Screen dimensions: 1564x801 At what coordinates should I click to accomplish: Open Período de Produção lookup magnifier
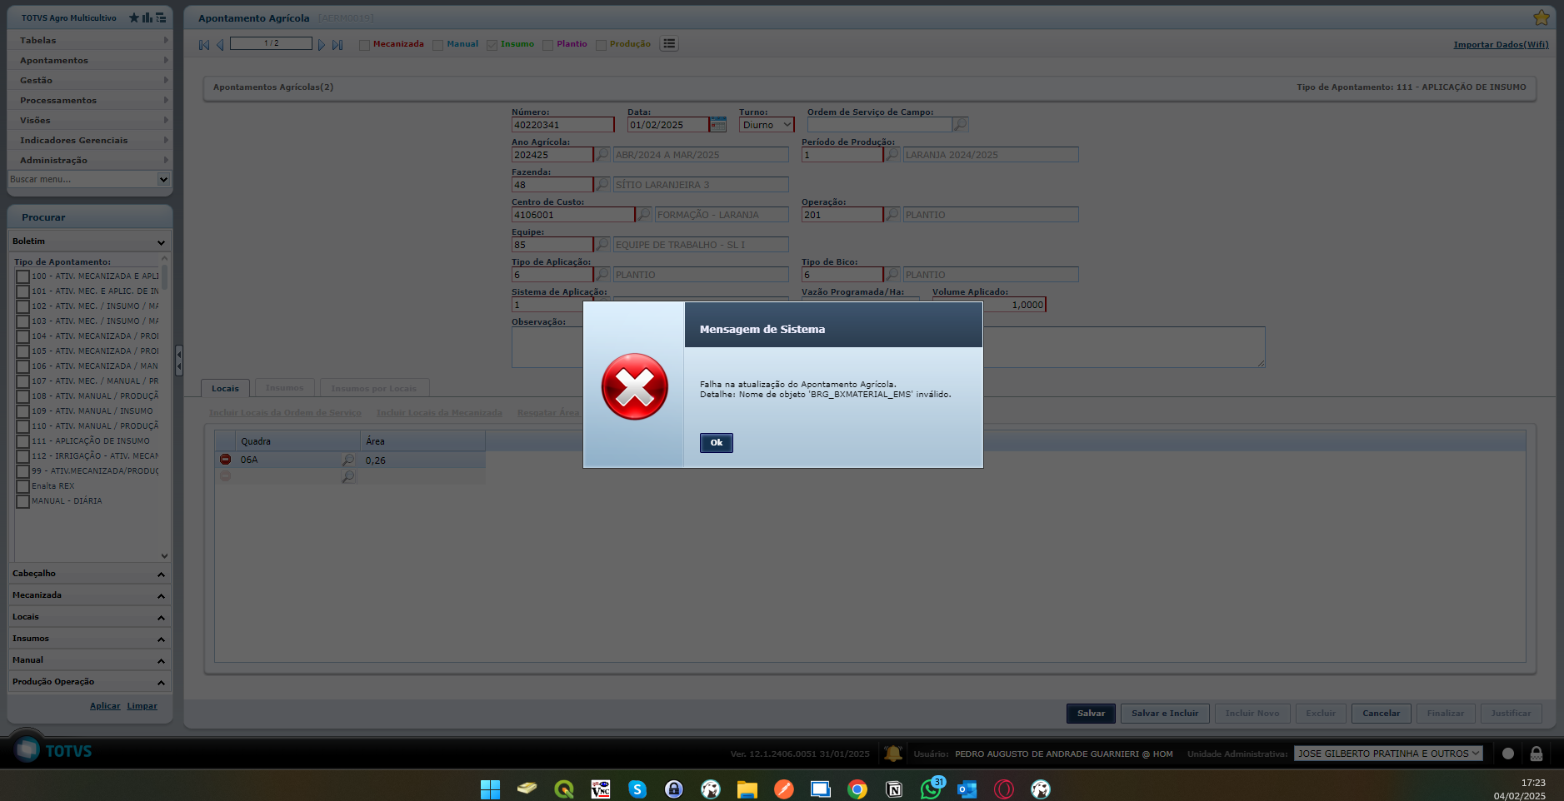[x=892, y=155]
